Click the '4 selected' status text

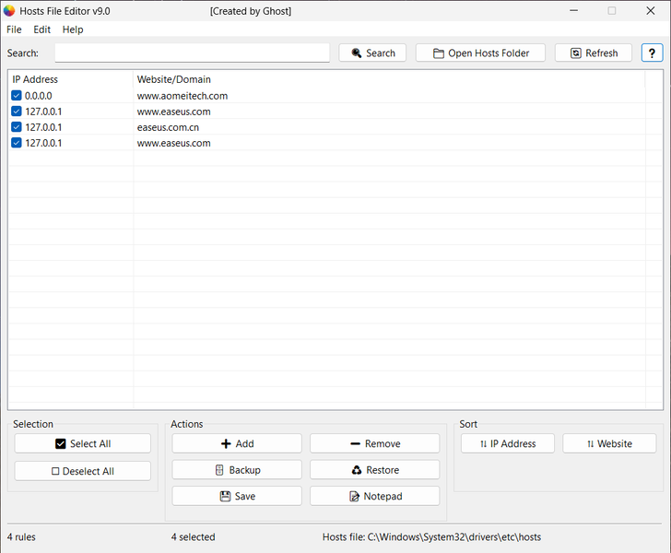click(193, 537)
